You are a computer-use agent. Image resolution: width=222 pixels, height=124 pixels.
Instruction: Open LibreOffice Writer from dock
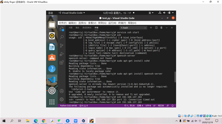[x=52, y=47]
